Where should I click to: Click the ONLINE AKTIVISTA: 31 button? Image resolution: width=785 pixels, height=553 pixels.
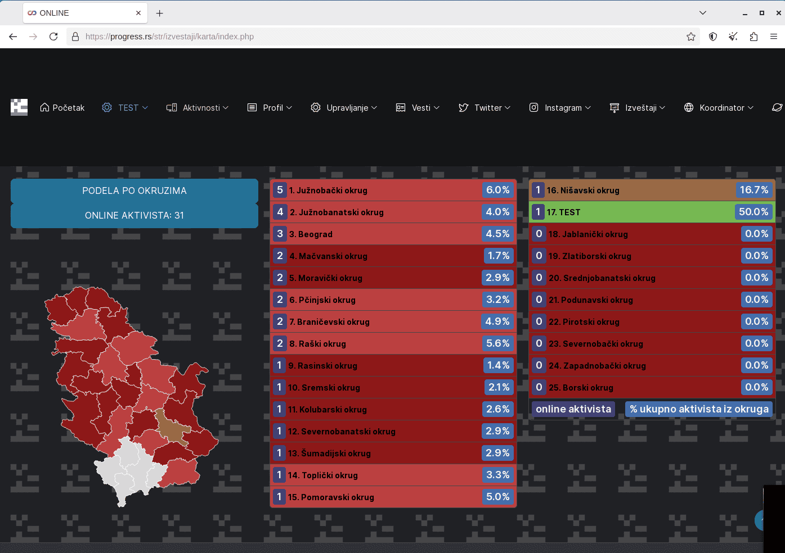click(x=134, y=216)
